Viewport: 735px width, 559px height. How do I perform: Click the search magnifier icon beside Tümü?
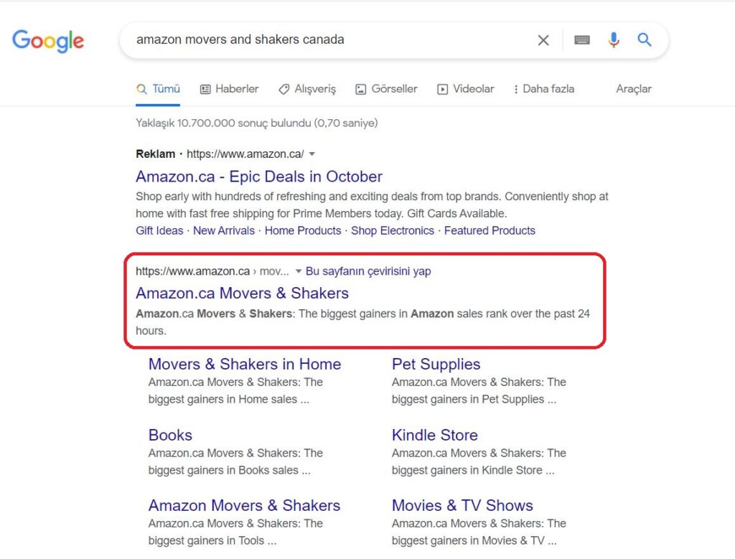coord(141,89)
